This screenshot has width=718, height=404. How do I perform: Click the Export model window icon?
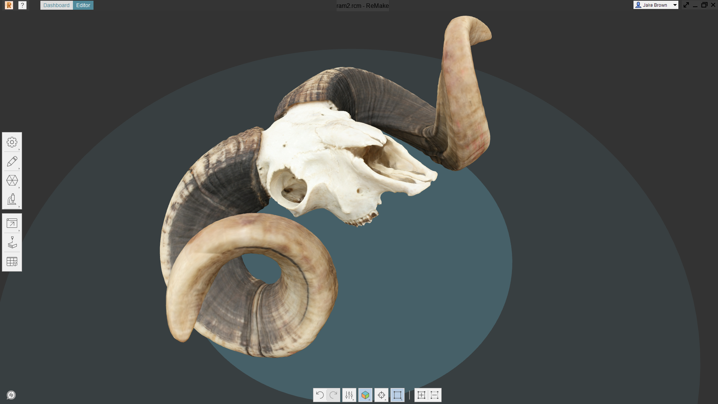(x=12, y=223)
